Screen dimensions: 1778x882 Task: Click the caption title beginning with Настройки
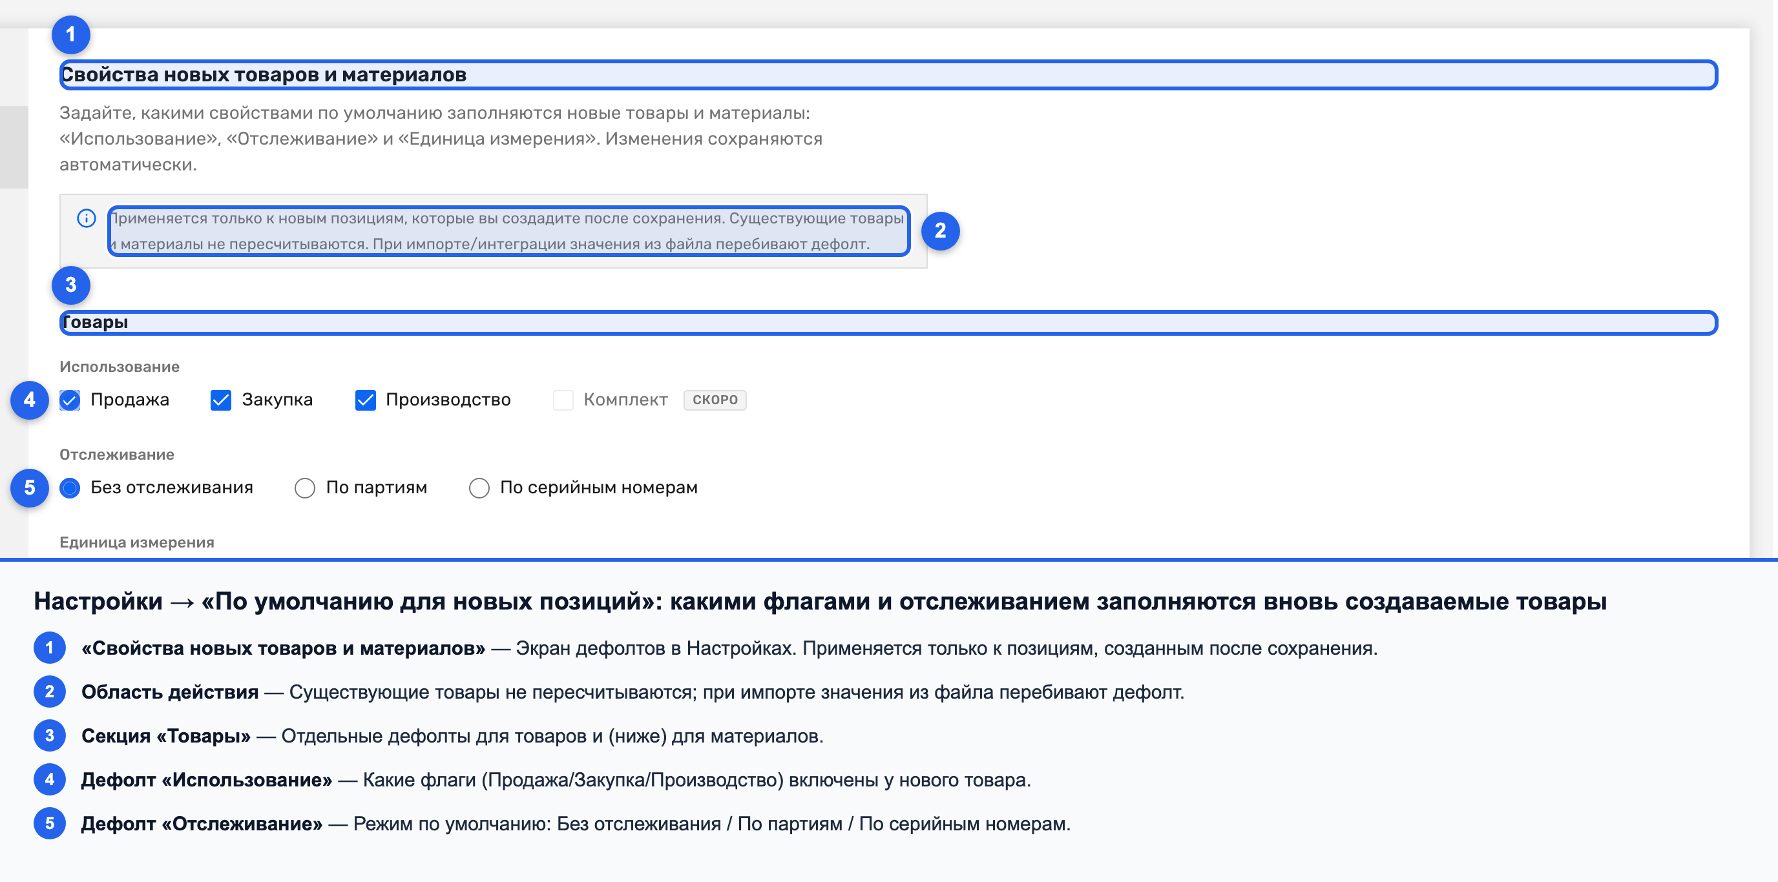820,601
